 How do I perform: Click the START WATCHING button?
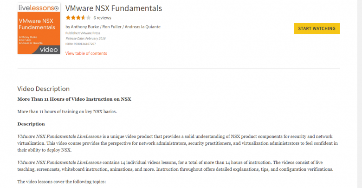pos(317,28)
